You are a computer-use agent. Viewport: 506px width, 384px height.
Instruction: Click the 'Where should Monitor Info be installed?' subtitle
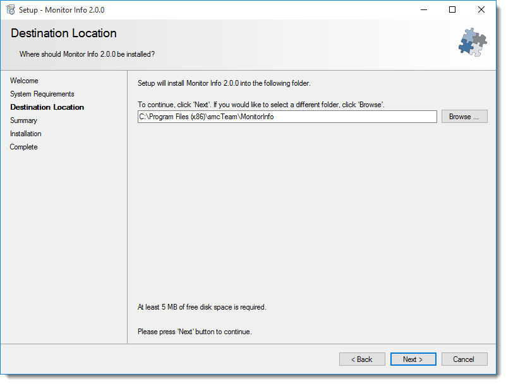coord(87,54)
